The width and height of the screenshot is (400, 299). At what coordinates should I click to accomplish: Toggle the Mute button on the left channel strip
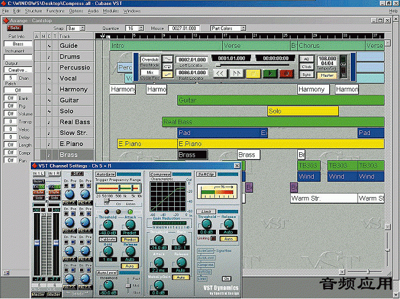click(x=39, y=192)
